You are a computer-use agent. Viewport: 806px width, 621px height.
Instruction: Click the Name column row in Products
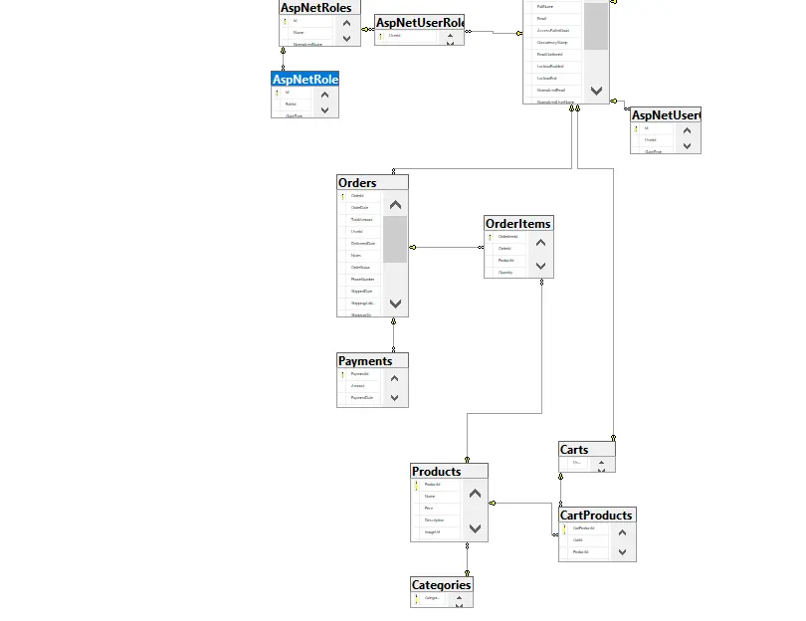(x=429, y=496)
